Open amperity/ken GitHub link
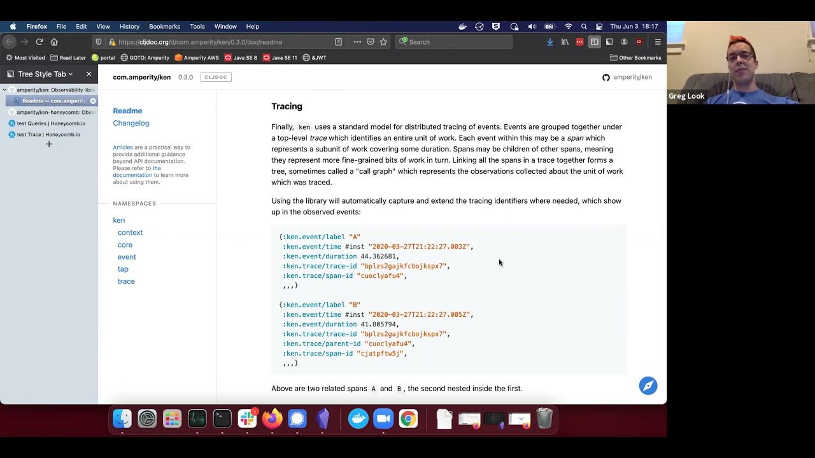 [x=627, y=77]
